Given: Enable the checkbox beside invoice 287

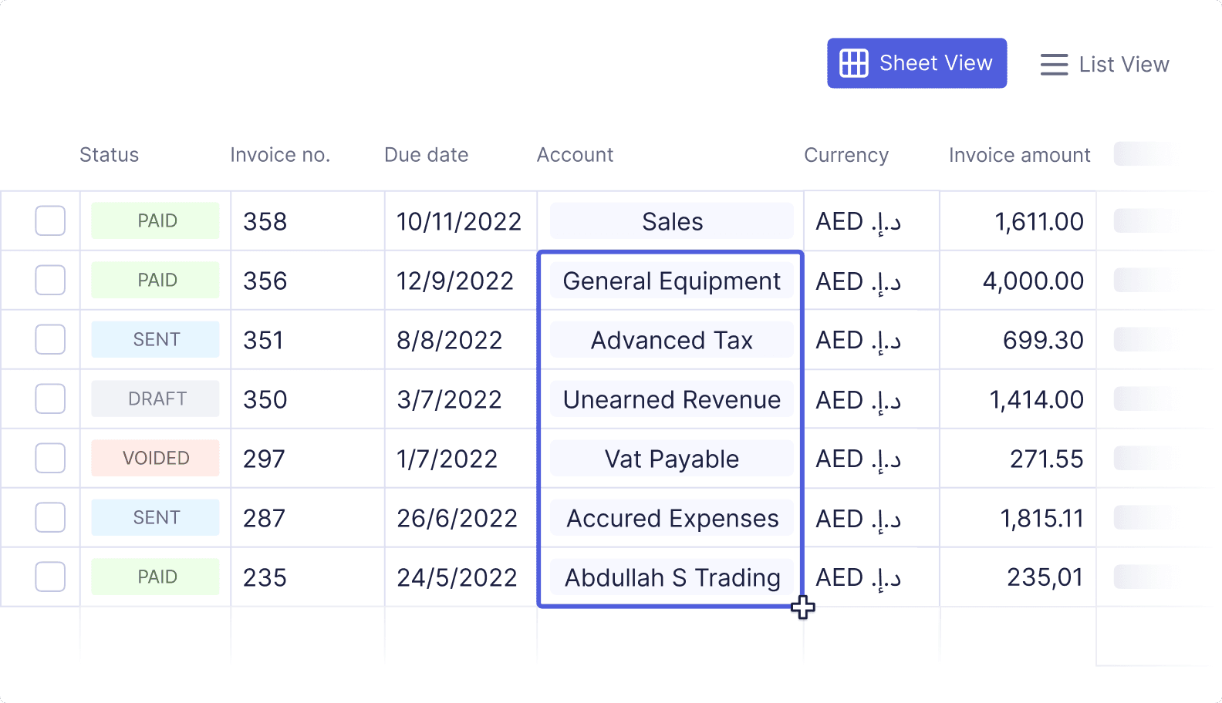Looking at the screenshot, I should [x=49, y=517].
